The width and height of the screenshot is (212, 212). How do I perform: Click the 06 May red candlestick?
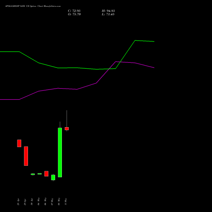(x=46, y=174)
